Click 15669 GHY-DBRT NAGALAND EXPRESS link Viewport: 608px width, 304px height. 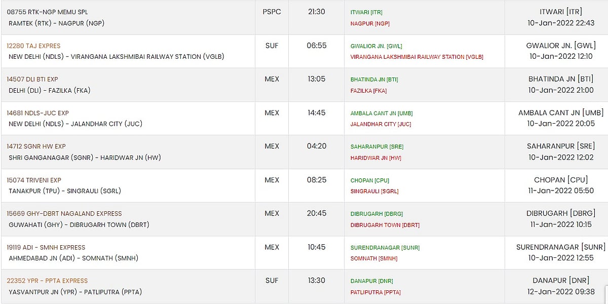click(x=64, y=213)
